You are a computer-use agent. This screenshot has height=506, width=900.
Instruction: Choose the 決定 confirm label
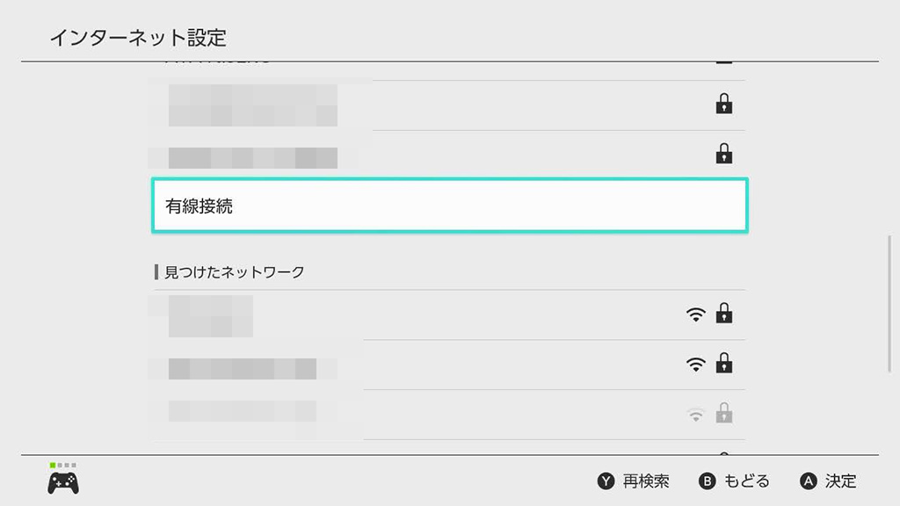[x=841, y=481]
